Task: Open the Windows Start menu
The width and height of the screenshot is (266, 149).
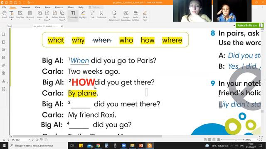Action: tap(4, 145)
